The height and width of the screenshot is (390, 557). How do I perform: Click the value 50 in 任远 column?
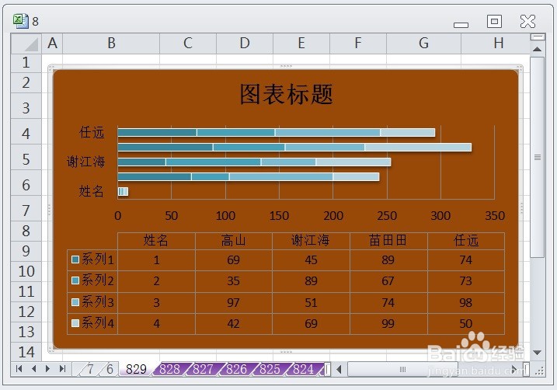465,324
